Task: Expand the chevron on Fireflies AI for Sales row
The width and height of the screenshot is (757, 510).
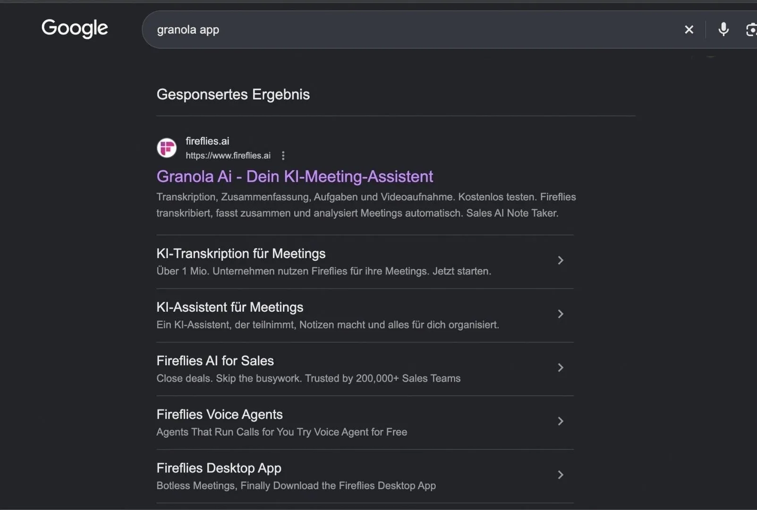Action: tap(561, 367)
